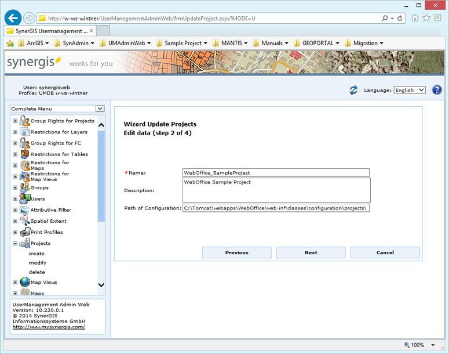Viewport: 449px width, 354px height.
Task: Open the blue help question mark icon
Action: point(437,90)
